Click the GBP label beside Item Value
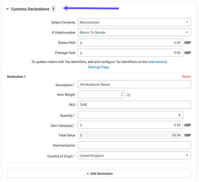The height and width of the screenshot is (182, 199). (188, 125)
